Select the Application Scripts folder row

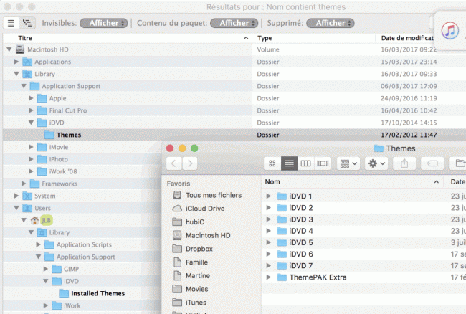tap(82, 244)
